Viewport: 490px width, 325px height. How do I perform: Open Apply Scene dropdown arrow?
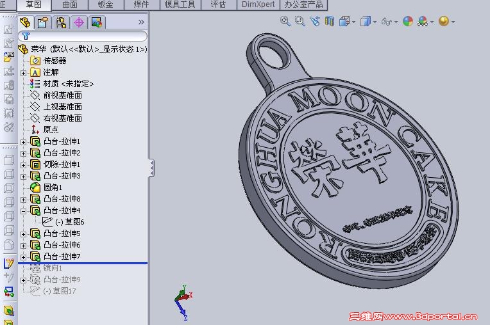tap(432, 22)
